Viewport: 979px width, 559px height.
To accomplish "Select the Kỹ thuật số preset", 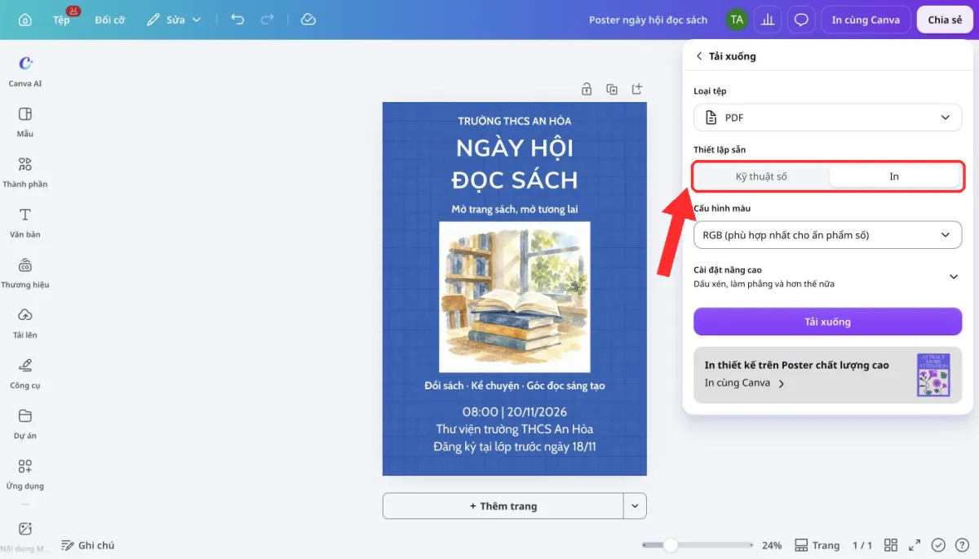I will (761, 176).
